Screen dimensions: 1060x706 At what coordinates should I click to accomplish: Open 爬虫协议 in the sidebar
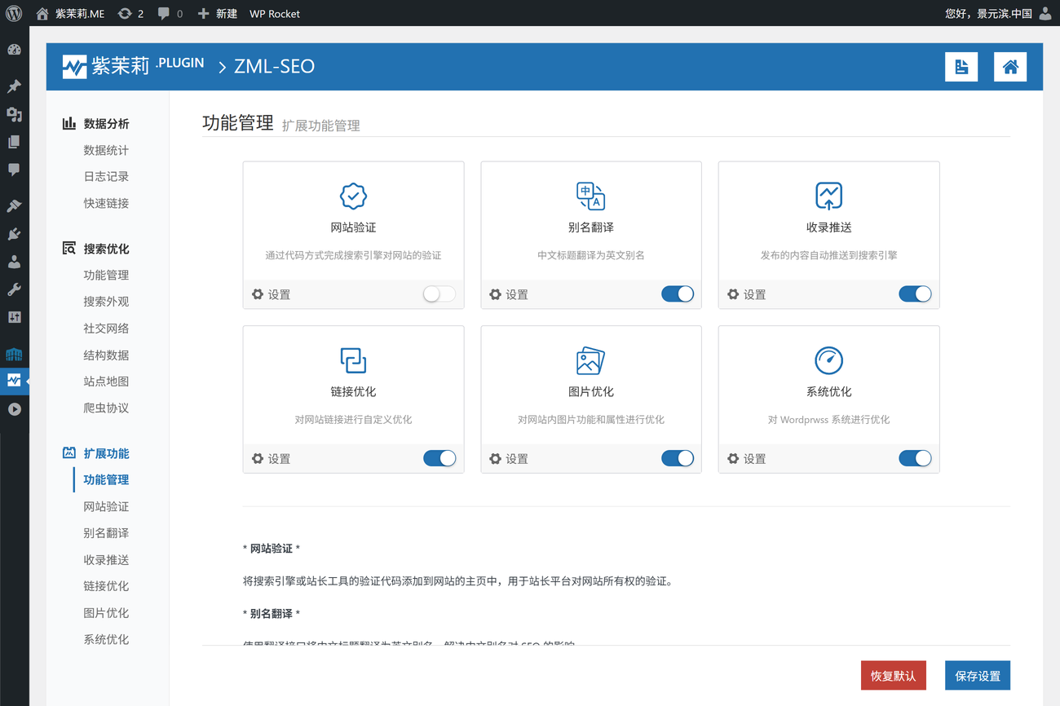106,408
